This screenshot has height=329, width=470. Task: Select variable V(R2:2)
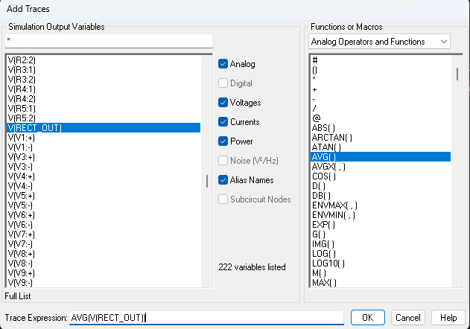click(104, 60)
